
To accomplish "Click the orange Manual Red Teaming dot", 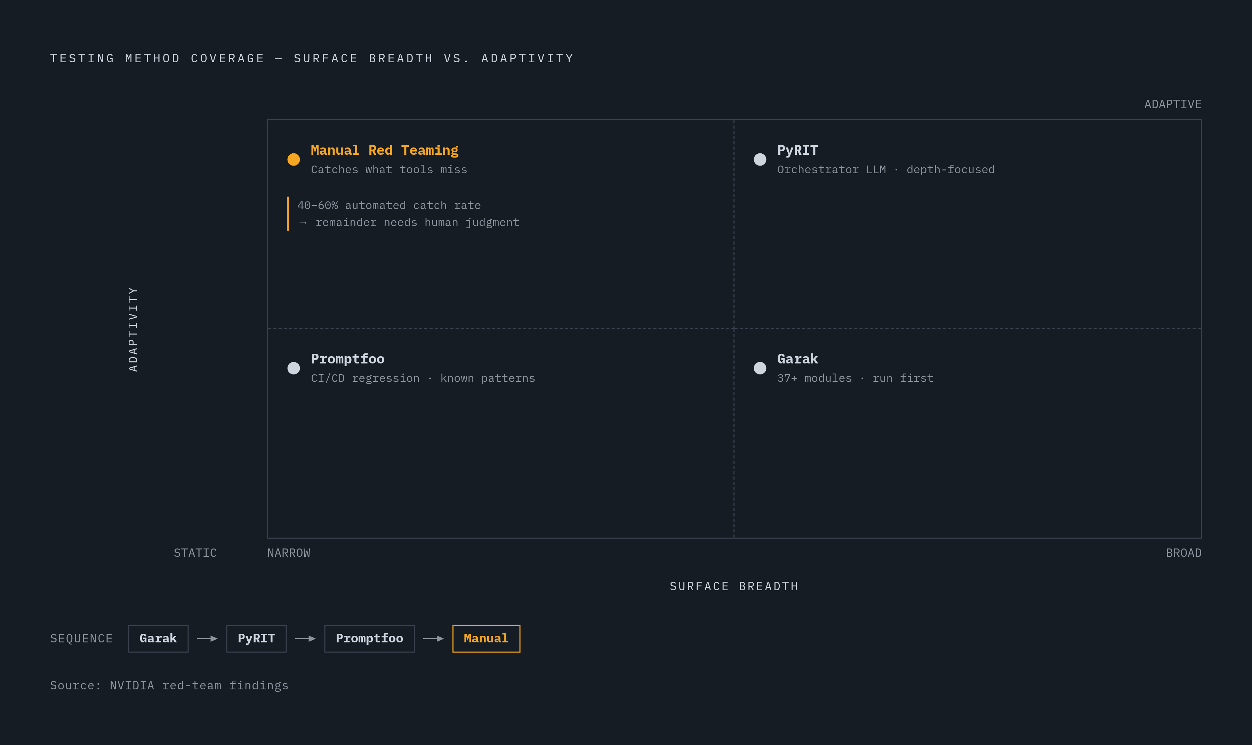I will click(294, 160).
